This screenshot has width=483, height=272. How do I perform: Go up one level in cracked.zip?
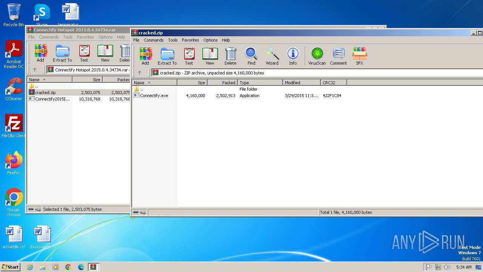[x=140, y=73]
